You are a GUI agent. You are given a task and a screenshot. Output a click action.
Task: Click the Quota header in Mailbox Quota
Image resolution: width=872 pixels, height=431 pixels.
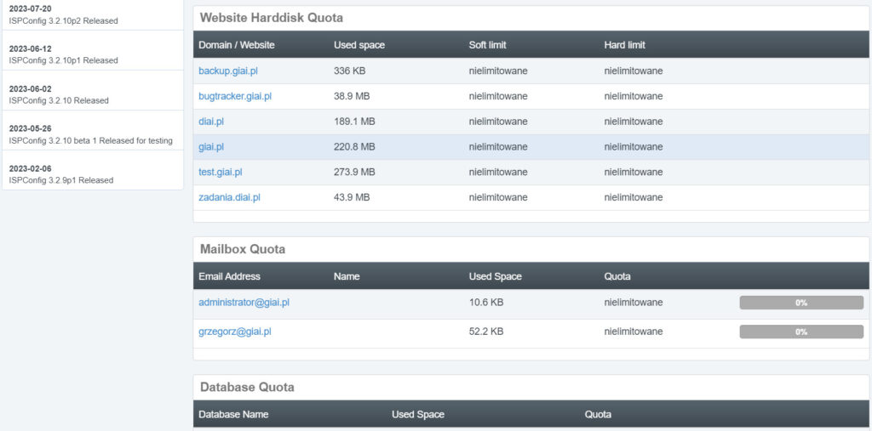click(617, 276)
